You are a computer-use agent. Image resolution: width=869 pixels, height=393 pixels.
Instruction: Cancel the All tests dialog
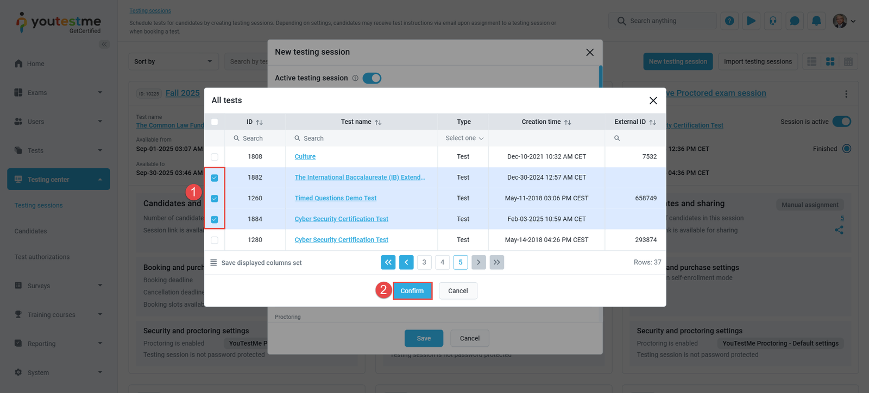pos(458,291)
